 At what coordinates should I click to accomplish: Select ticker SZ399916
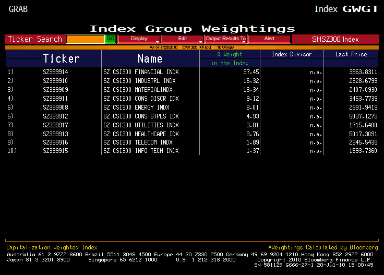[x=55, y=142]
